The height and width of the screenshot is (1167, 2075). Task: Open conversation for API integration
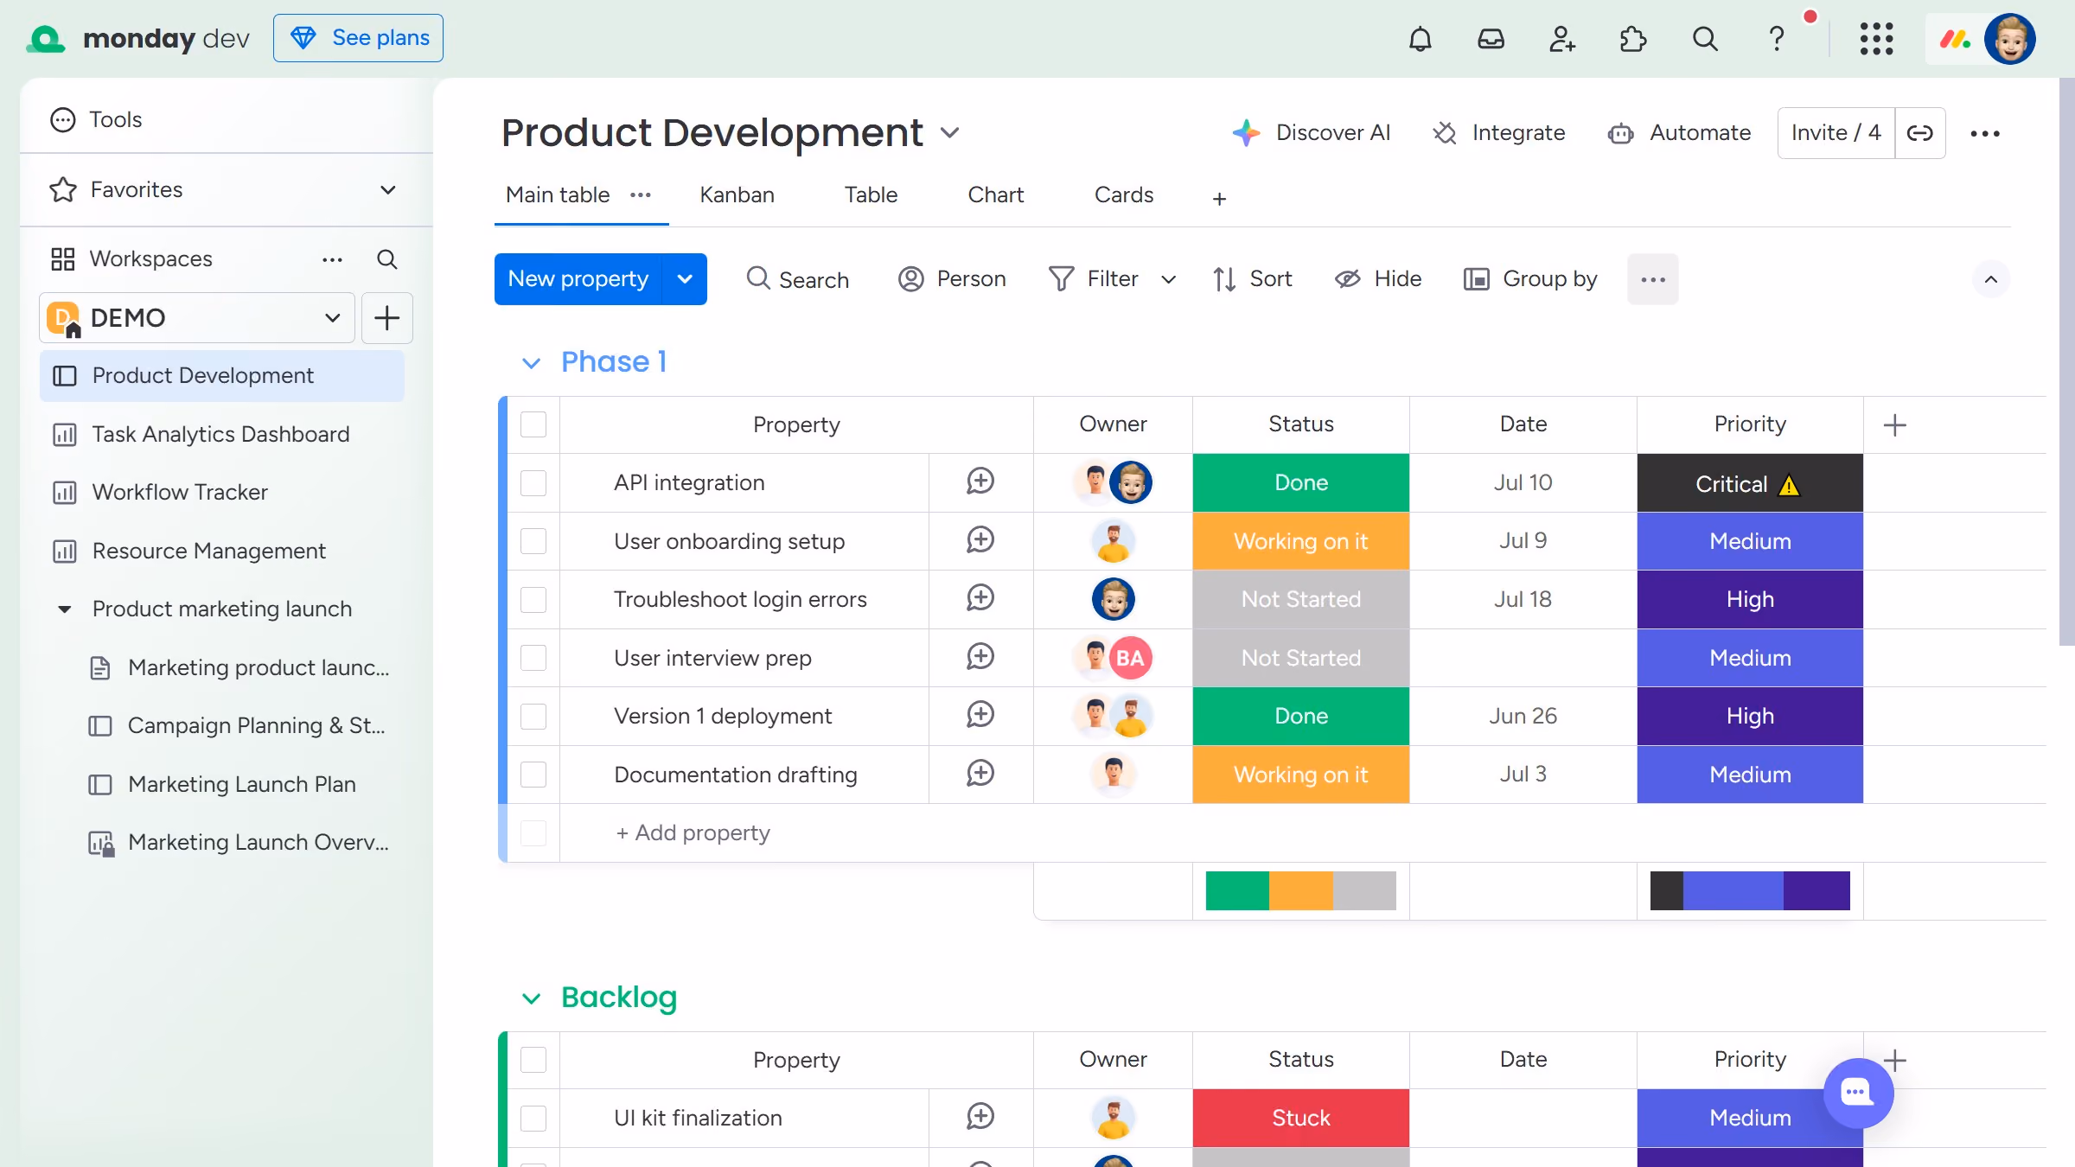980,481
